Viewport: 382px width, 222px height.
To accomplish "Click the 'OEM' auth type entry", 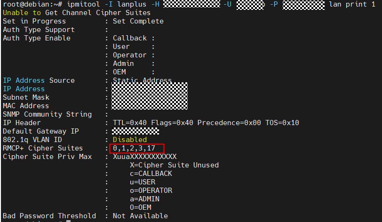I will [x=119, y=72].
